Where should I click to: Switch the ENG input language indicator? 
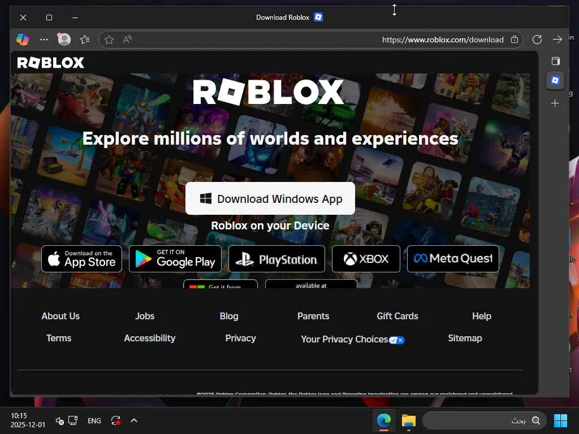coord(94,420)
